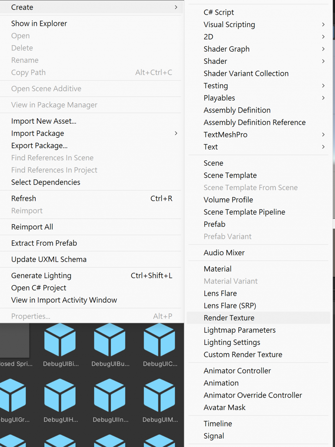
Task: Select the Closed Sprite asset thumbnail
Action: (x=14, y=341)
